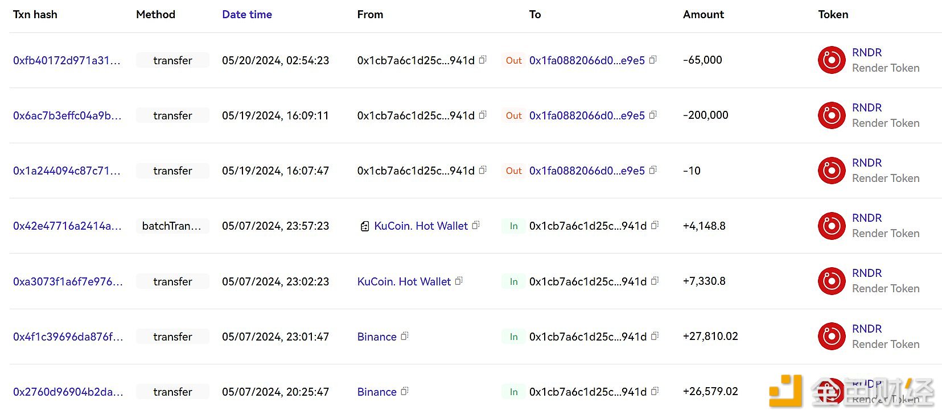Copy From address in -200,000 transfer row
Screen dimensions: 942x415
point(483,115)
